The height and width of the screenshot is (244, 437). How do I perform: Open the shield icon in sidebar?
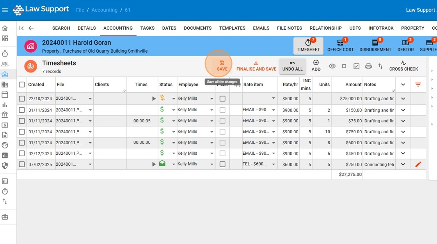[x=5, y=166]
